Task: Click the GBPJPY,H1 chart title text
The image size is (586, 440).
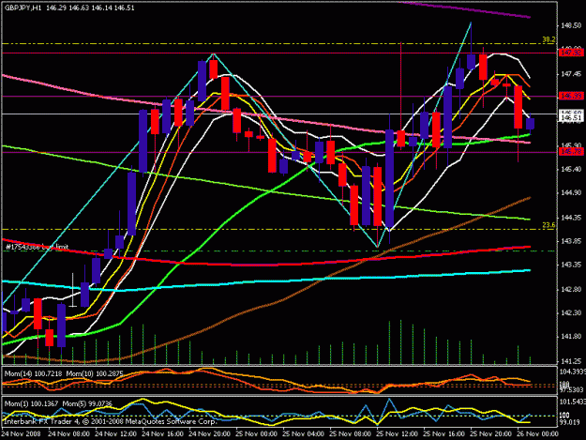Action: pyautogui.click(x=23, y=8)
